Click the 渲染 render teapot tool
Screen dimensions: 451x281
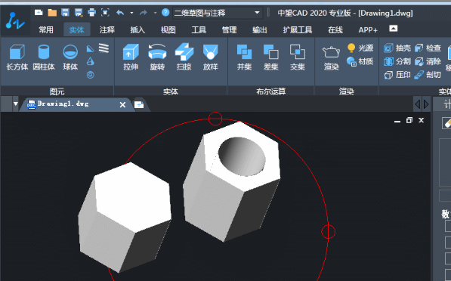(332, 58)
